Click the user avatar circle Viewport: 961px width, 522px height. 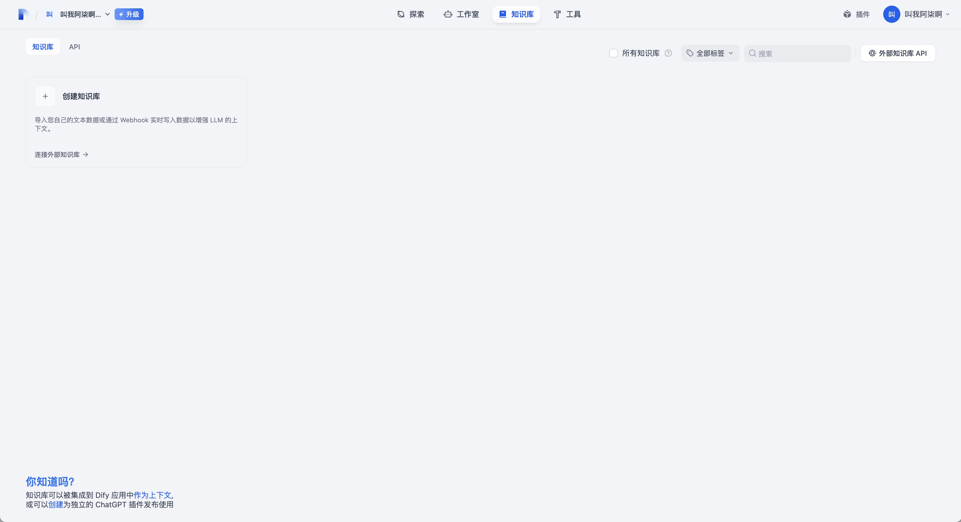point(891,14)
